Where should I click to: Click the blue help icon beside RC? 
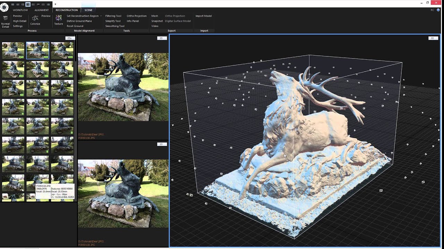coord(438,10)
